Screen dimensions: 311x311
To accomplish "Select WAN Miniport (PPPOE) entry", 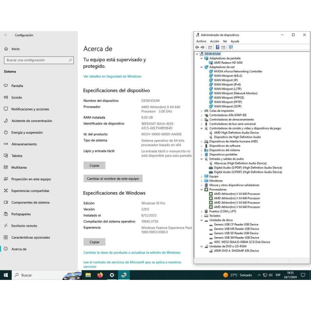I will click(229, 98).
